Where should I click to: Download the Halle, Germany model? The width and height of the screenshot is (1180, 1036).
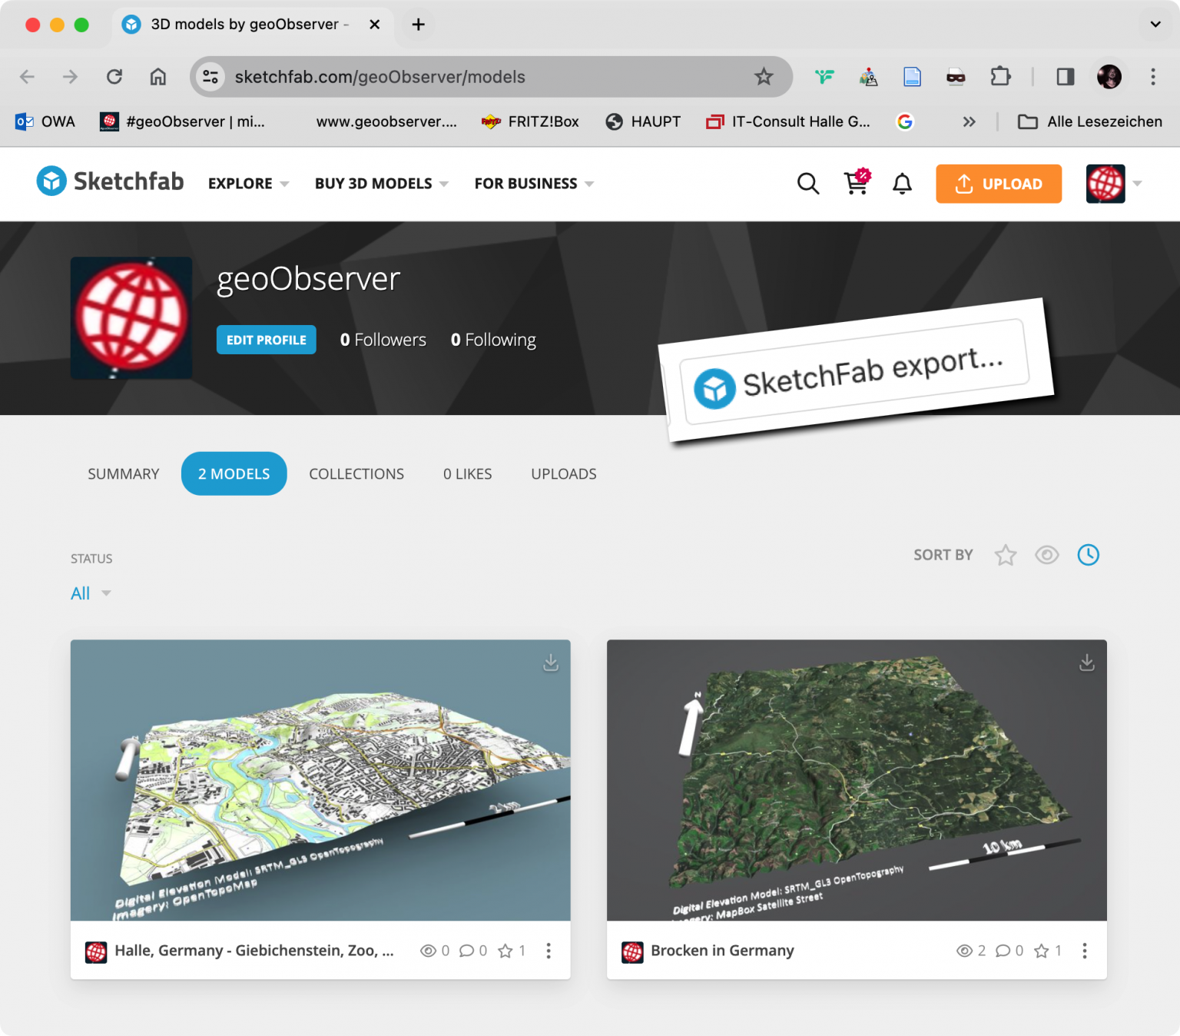pos(551,662)
